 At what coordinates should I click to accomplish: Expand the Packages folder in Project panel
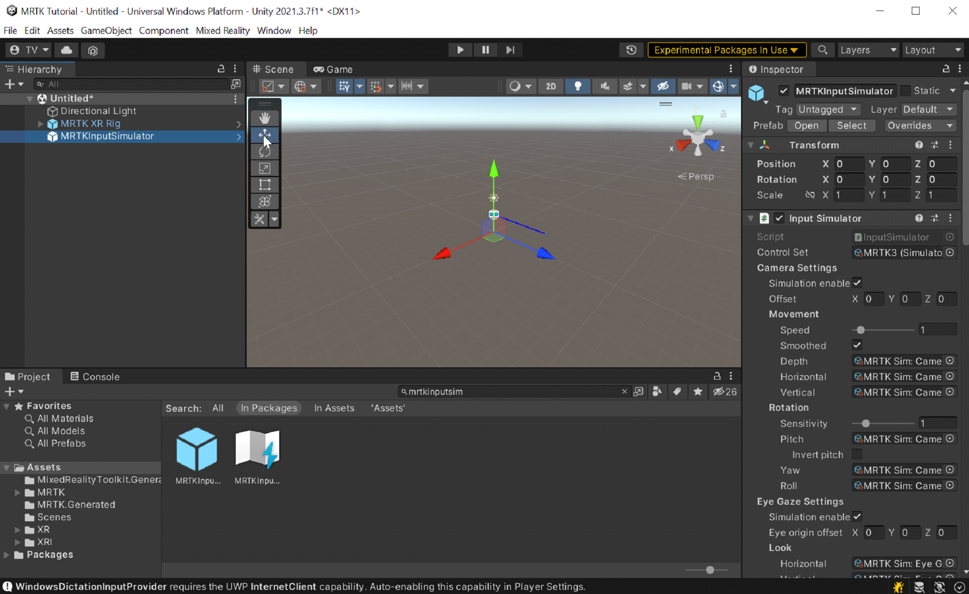[7, 555]
